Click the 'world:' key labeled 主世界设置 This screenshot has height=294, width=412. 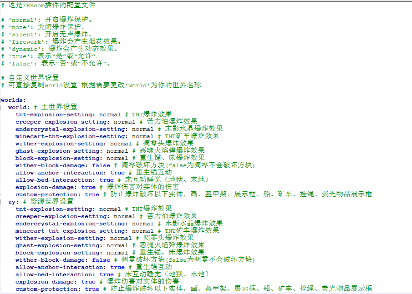point(19,107)
